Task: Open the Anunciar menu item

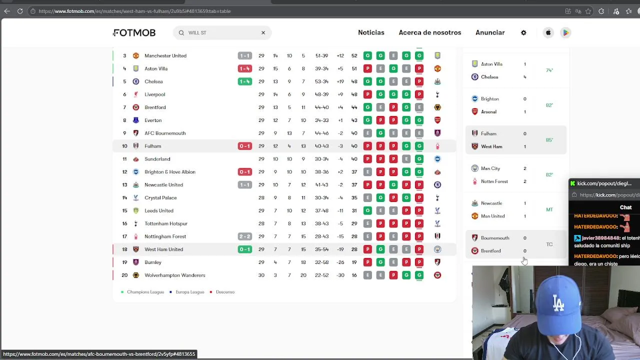Action: 490,32
